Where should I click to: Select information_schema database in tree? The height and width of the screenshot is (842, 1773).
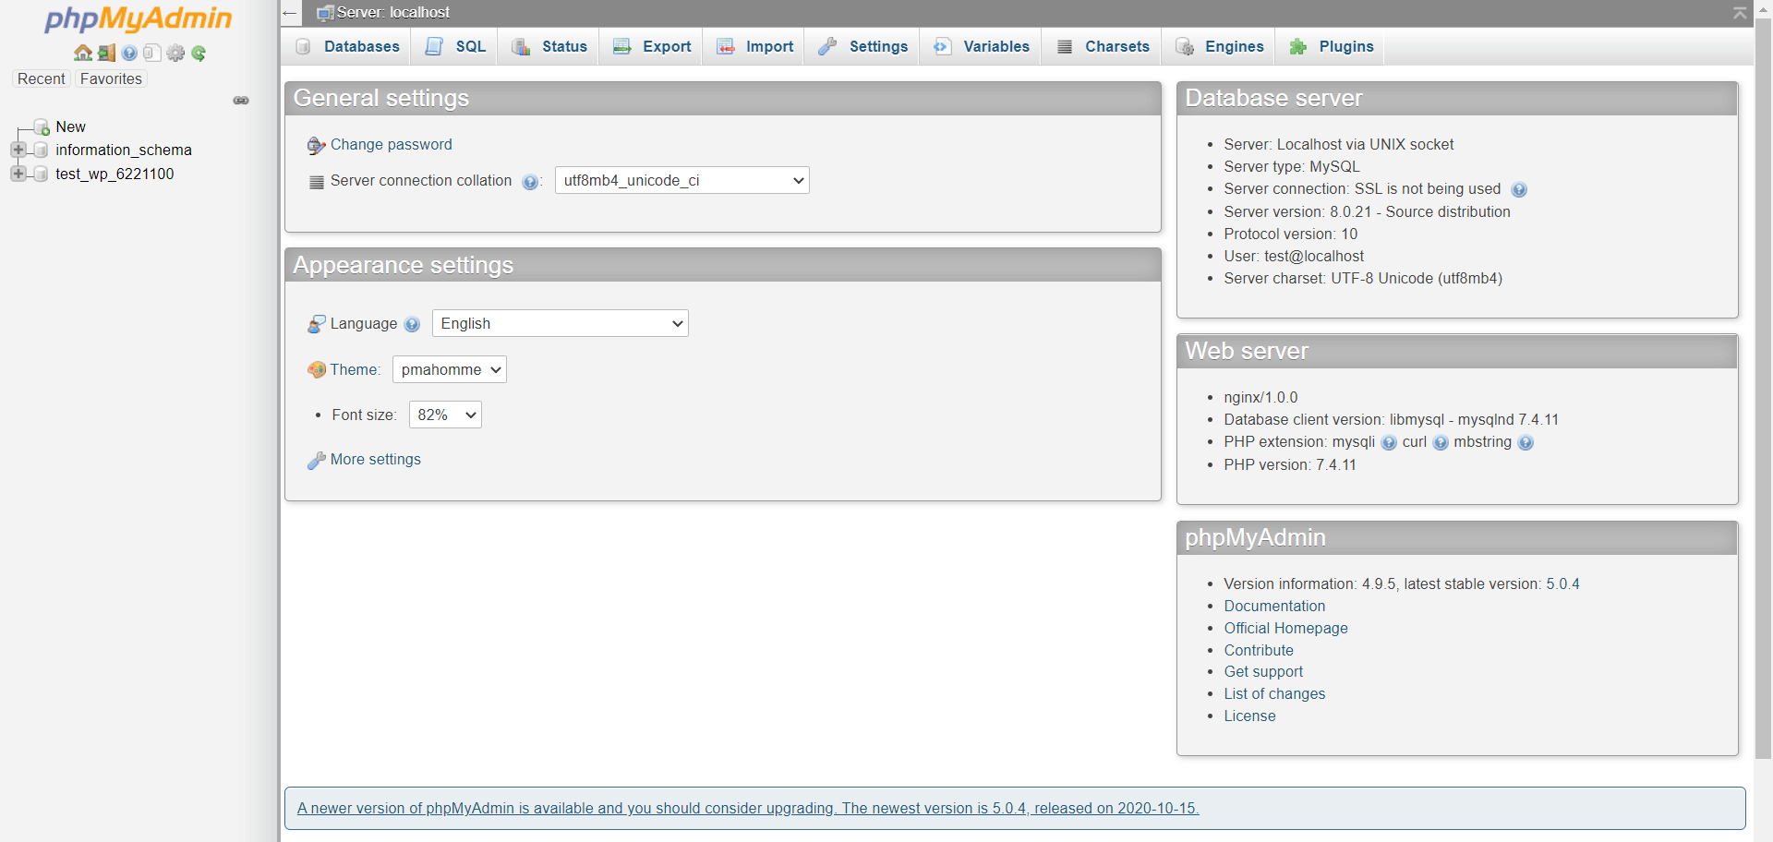point(124,150)
